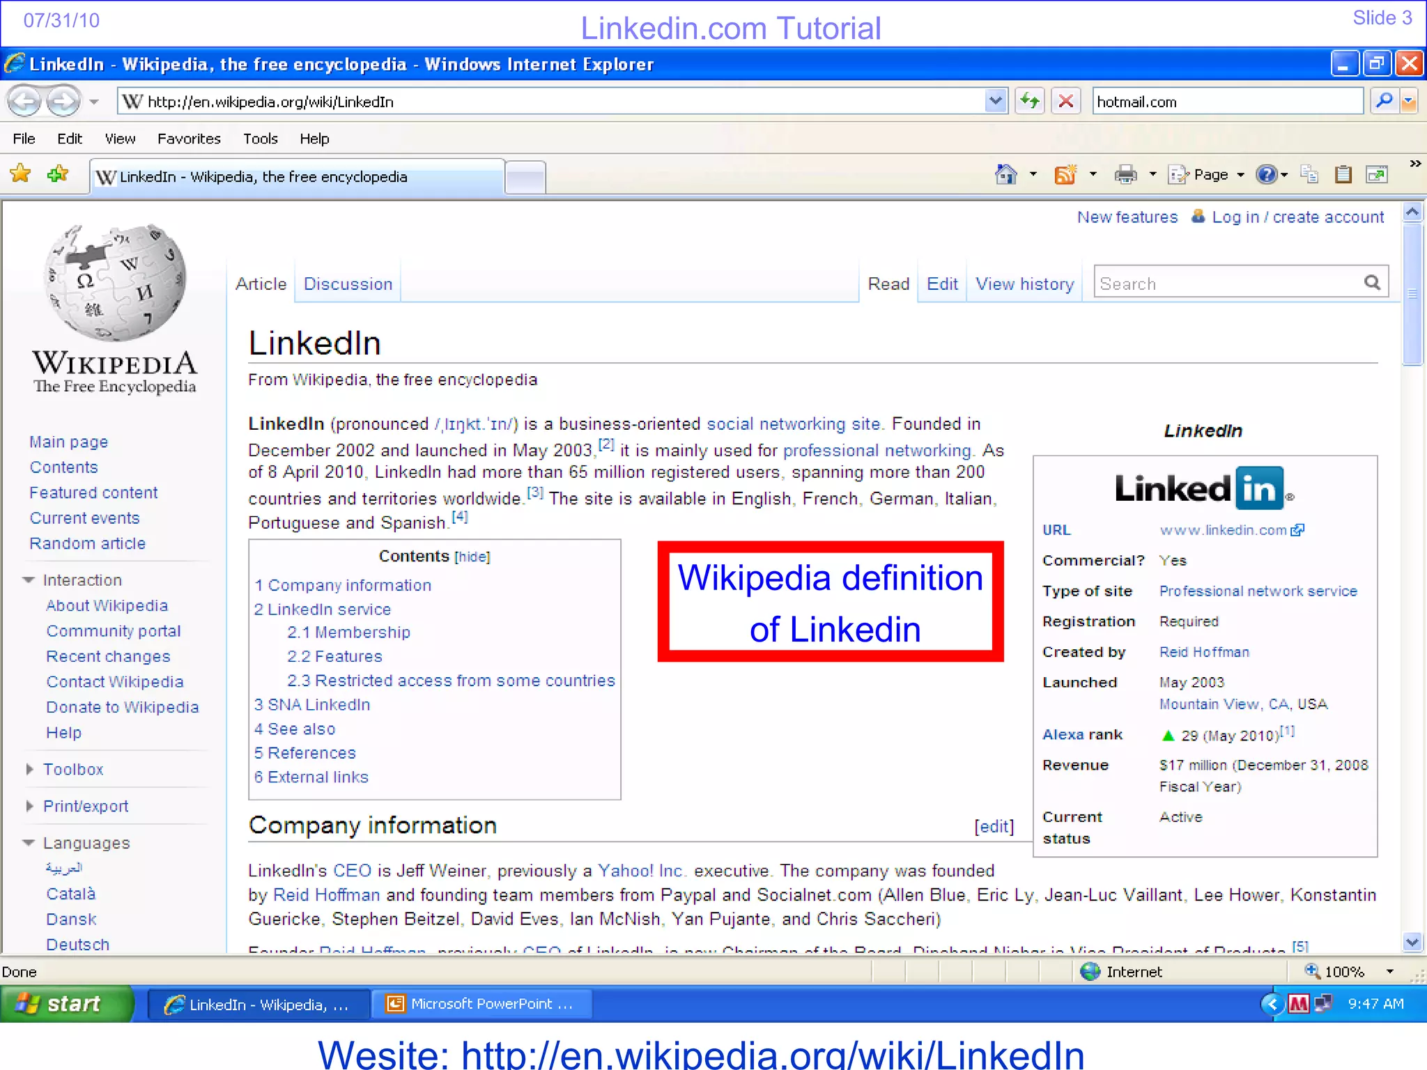This screenshot has height=1070, width=1427.
Task: Open recent pages dropdown beside Forward button
Action: [x=94, y=102]
